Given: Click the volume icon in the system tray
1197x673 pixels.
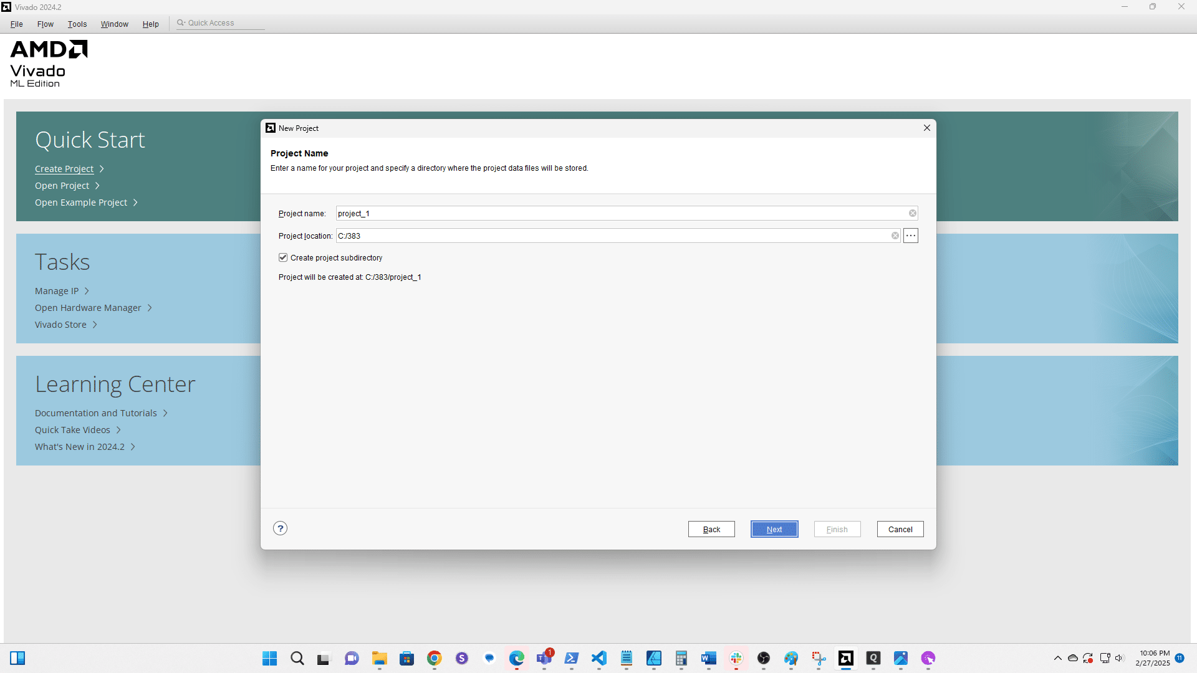Looking at the screenshot, I should click(1120, 658).
